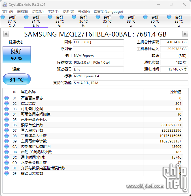Click the 接口 field NVM Express
Screen dimensions: 191x196
point(98,56)
